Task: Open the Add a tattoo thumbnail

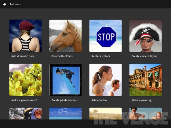Action: coord(105,80)
